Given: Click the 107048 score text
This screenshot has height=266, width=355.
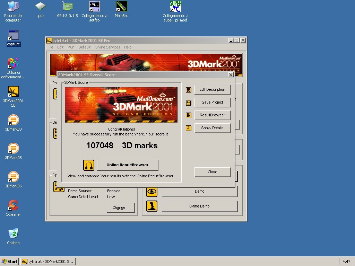Looking at the screenshot, I should click(x=100, y=145).
